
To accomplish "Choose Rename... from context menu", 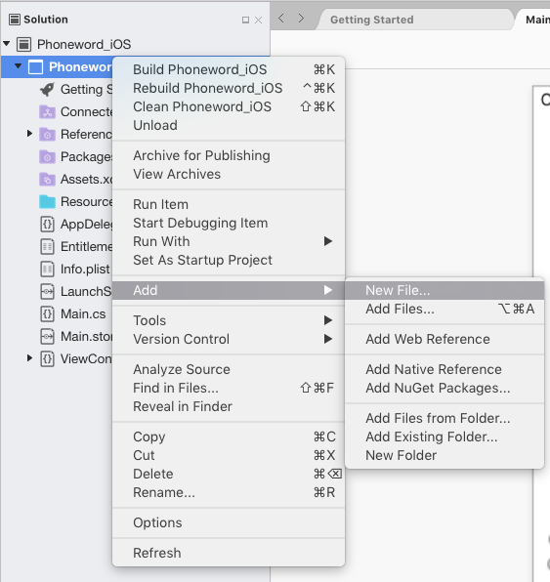I will click(229, 492).
